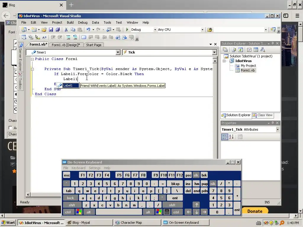
Task: Click the tab key on On-Screen Keyboard
Action: [x=69, y=191]
